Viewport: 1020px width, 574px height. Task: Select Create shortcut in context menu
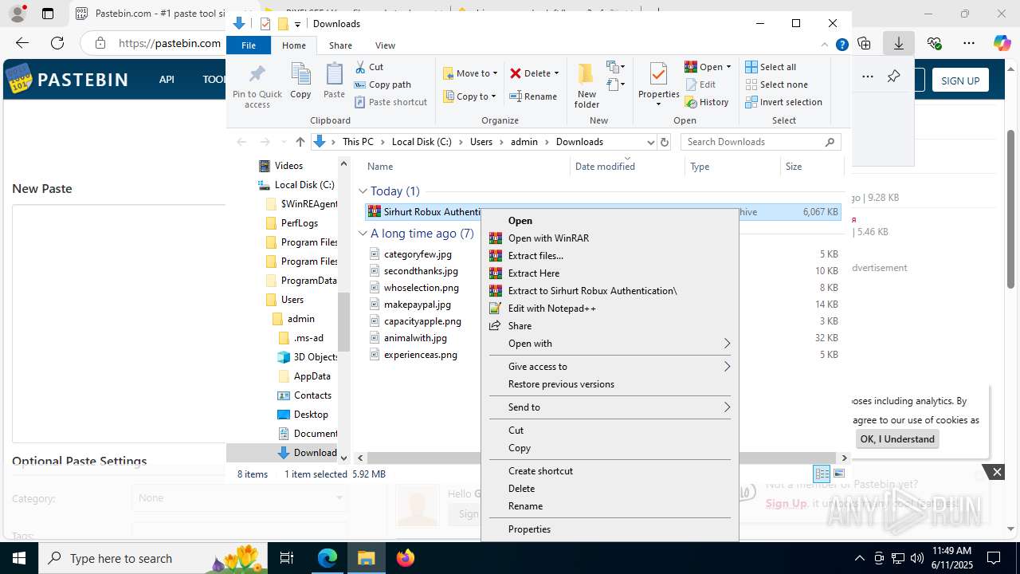[x=610, y=471]
